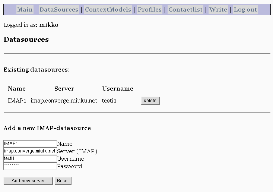This screenshot has width=273, height=192.
Task: Click the Datasources page heading
Action: tap(26, 40)
